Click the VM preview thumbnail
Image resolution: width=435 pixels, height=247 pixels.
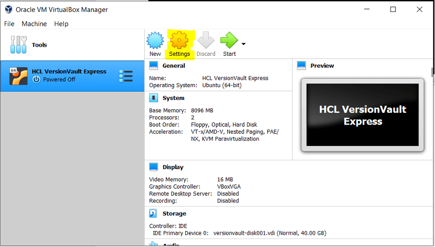click(x=362, y=115)
